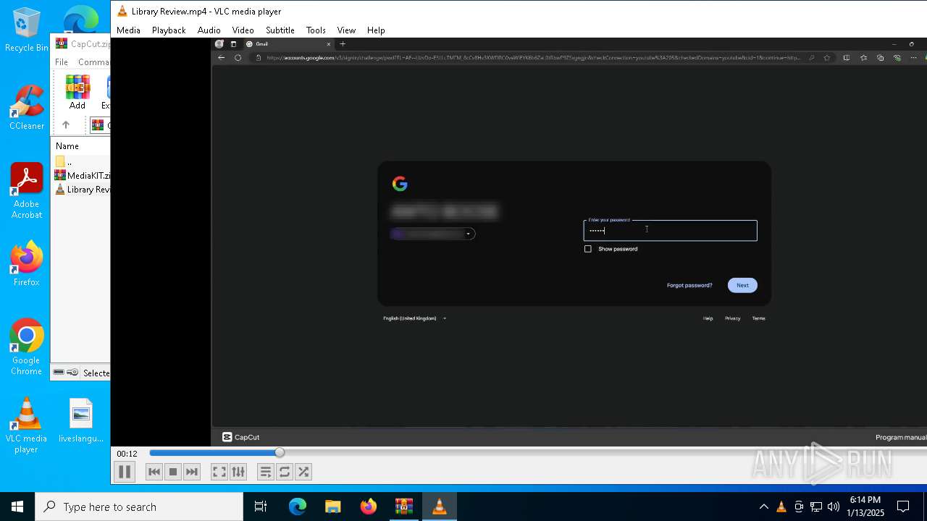This screenshot has height=521, width=927.
Task: Skip to next media in VLC
Action: (x=192, y=472)
